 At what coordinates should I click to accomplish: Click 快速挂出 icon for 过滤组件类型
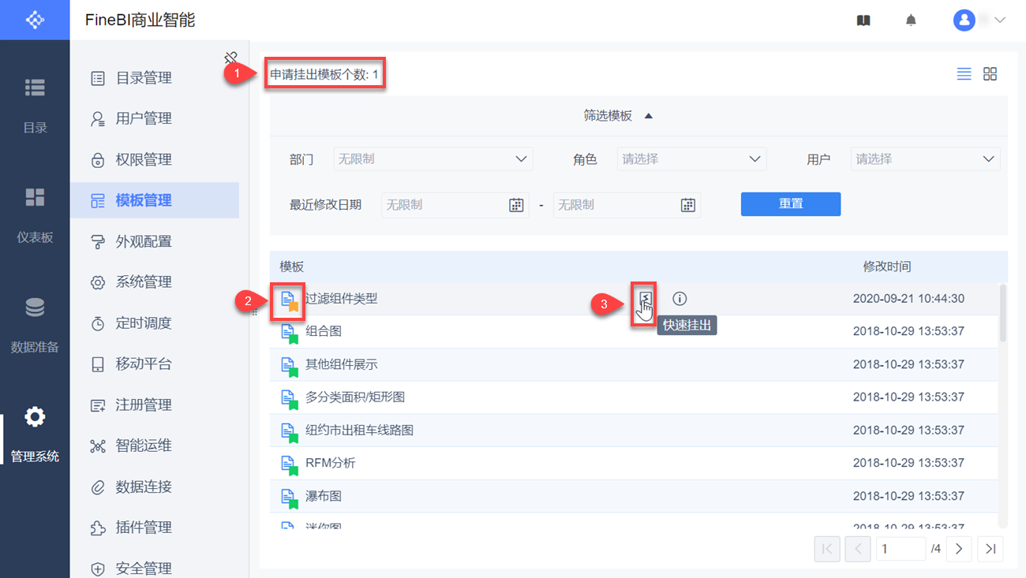(x=646, y=298)
